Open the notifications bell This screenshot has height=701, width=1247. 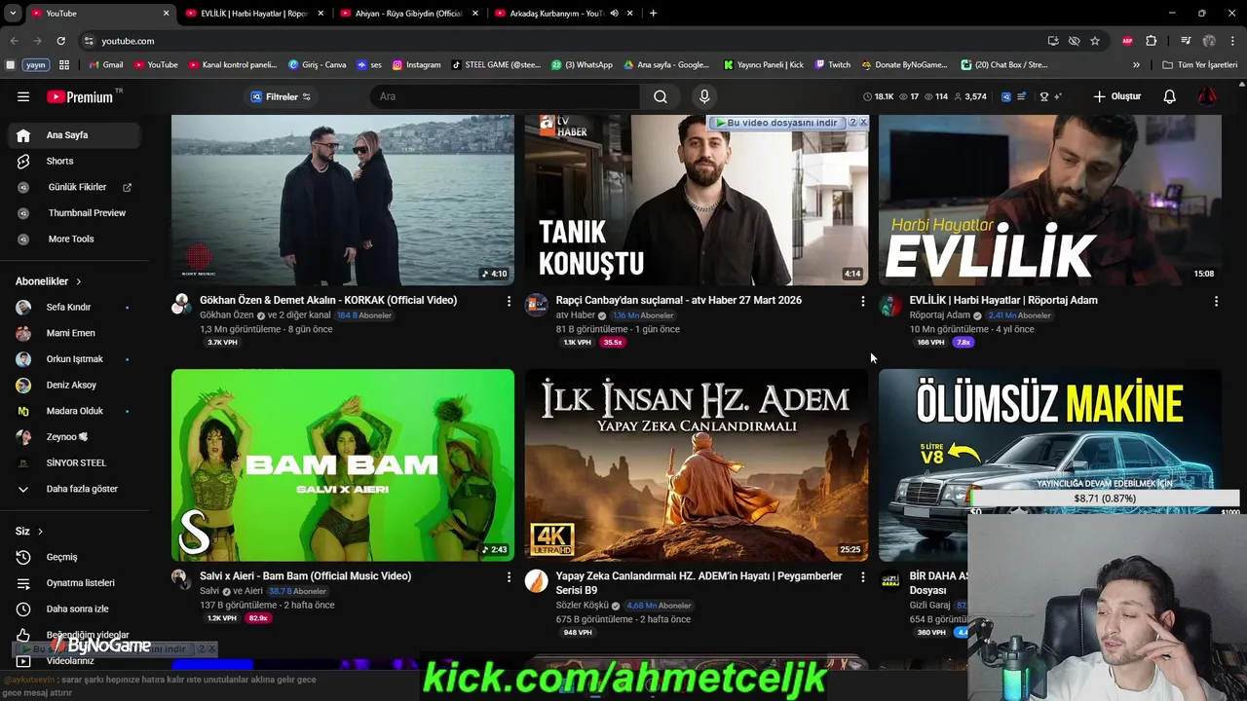(x=1170, y=96)
